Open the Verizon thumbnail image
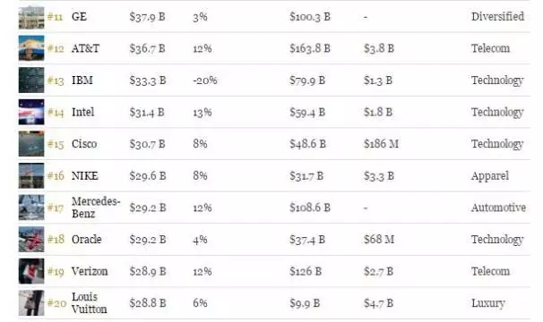Viewport: 543px width, 322px height. [31, 271]
